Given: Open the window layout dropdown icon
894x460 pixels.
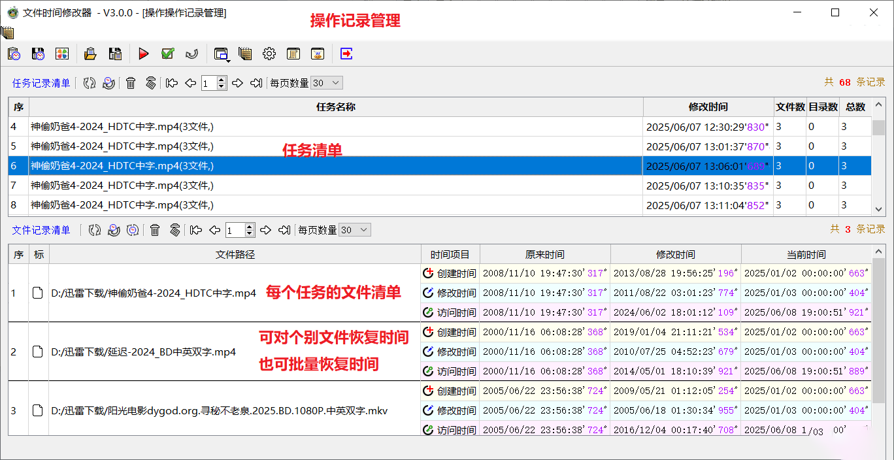Looking at the screenshot, I should click(x=222, y=54).
